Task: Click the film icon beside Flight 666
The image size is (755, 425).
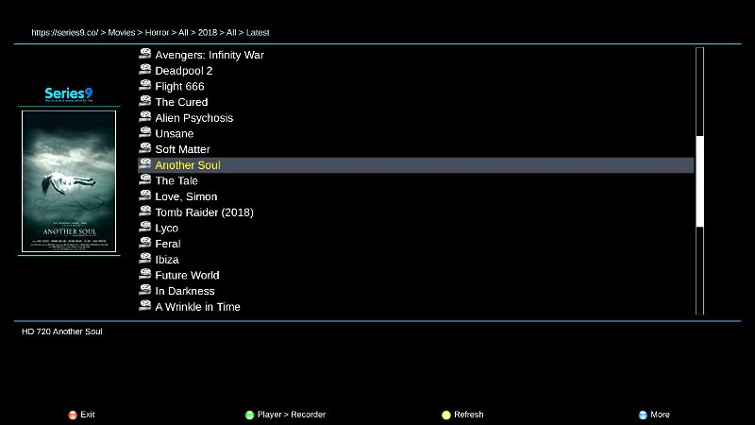Action: coord(145,85)
